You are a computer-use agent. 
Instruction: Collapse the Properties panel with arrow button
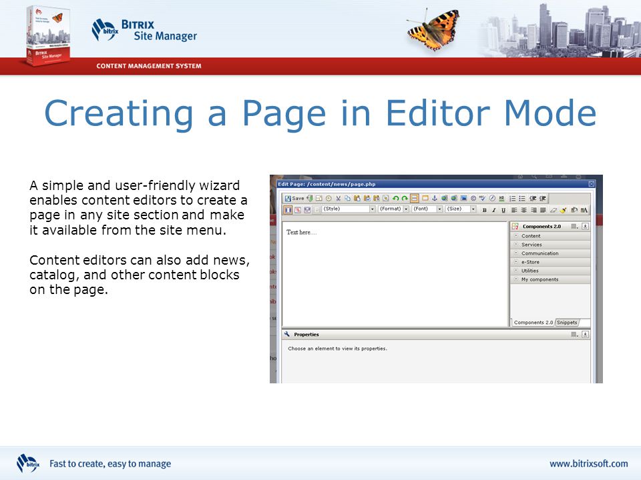click(x=586, y=334)
